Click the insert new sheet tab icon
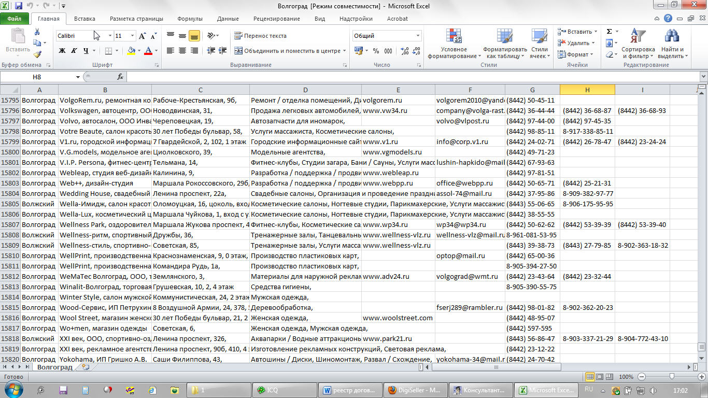 [x=86, y=367]
